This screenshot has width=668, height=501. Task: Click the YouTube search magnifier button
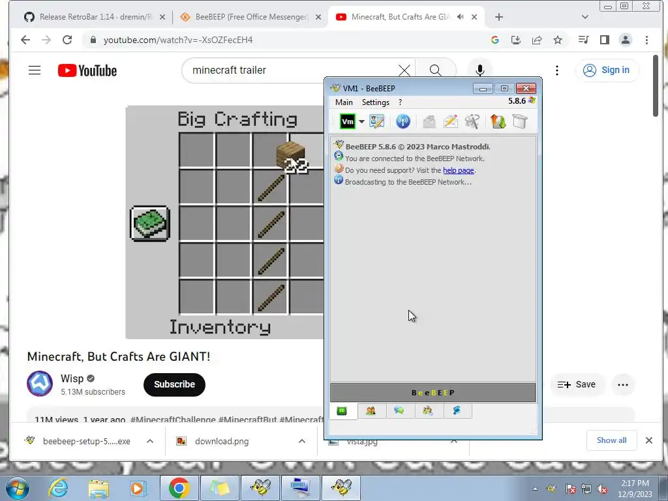pyautogui.click(x=435, y=70)
